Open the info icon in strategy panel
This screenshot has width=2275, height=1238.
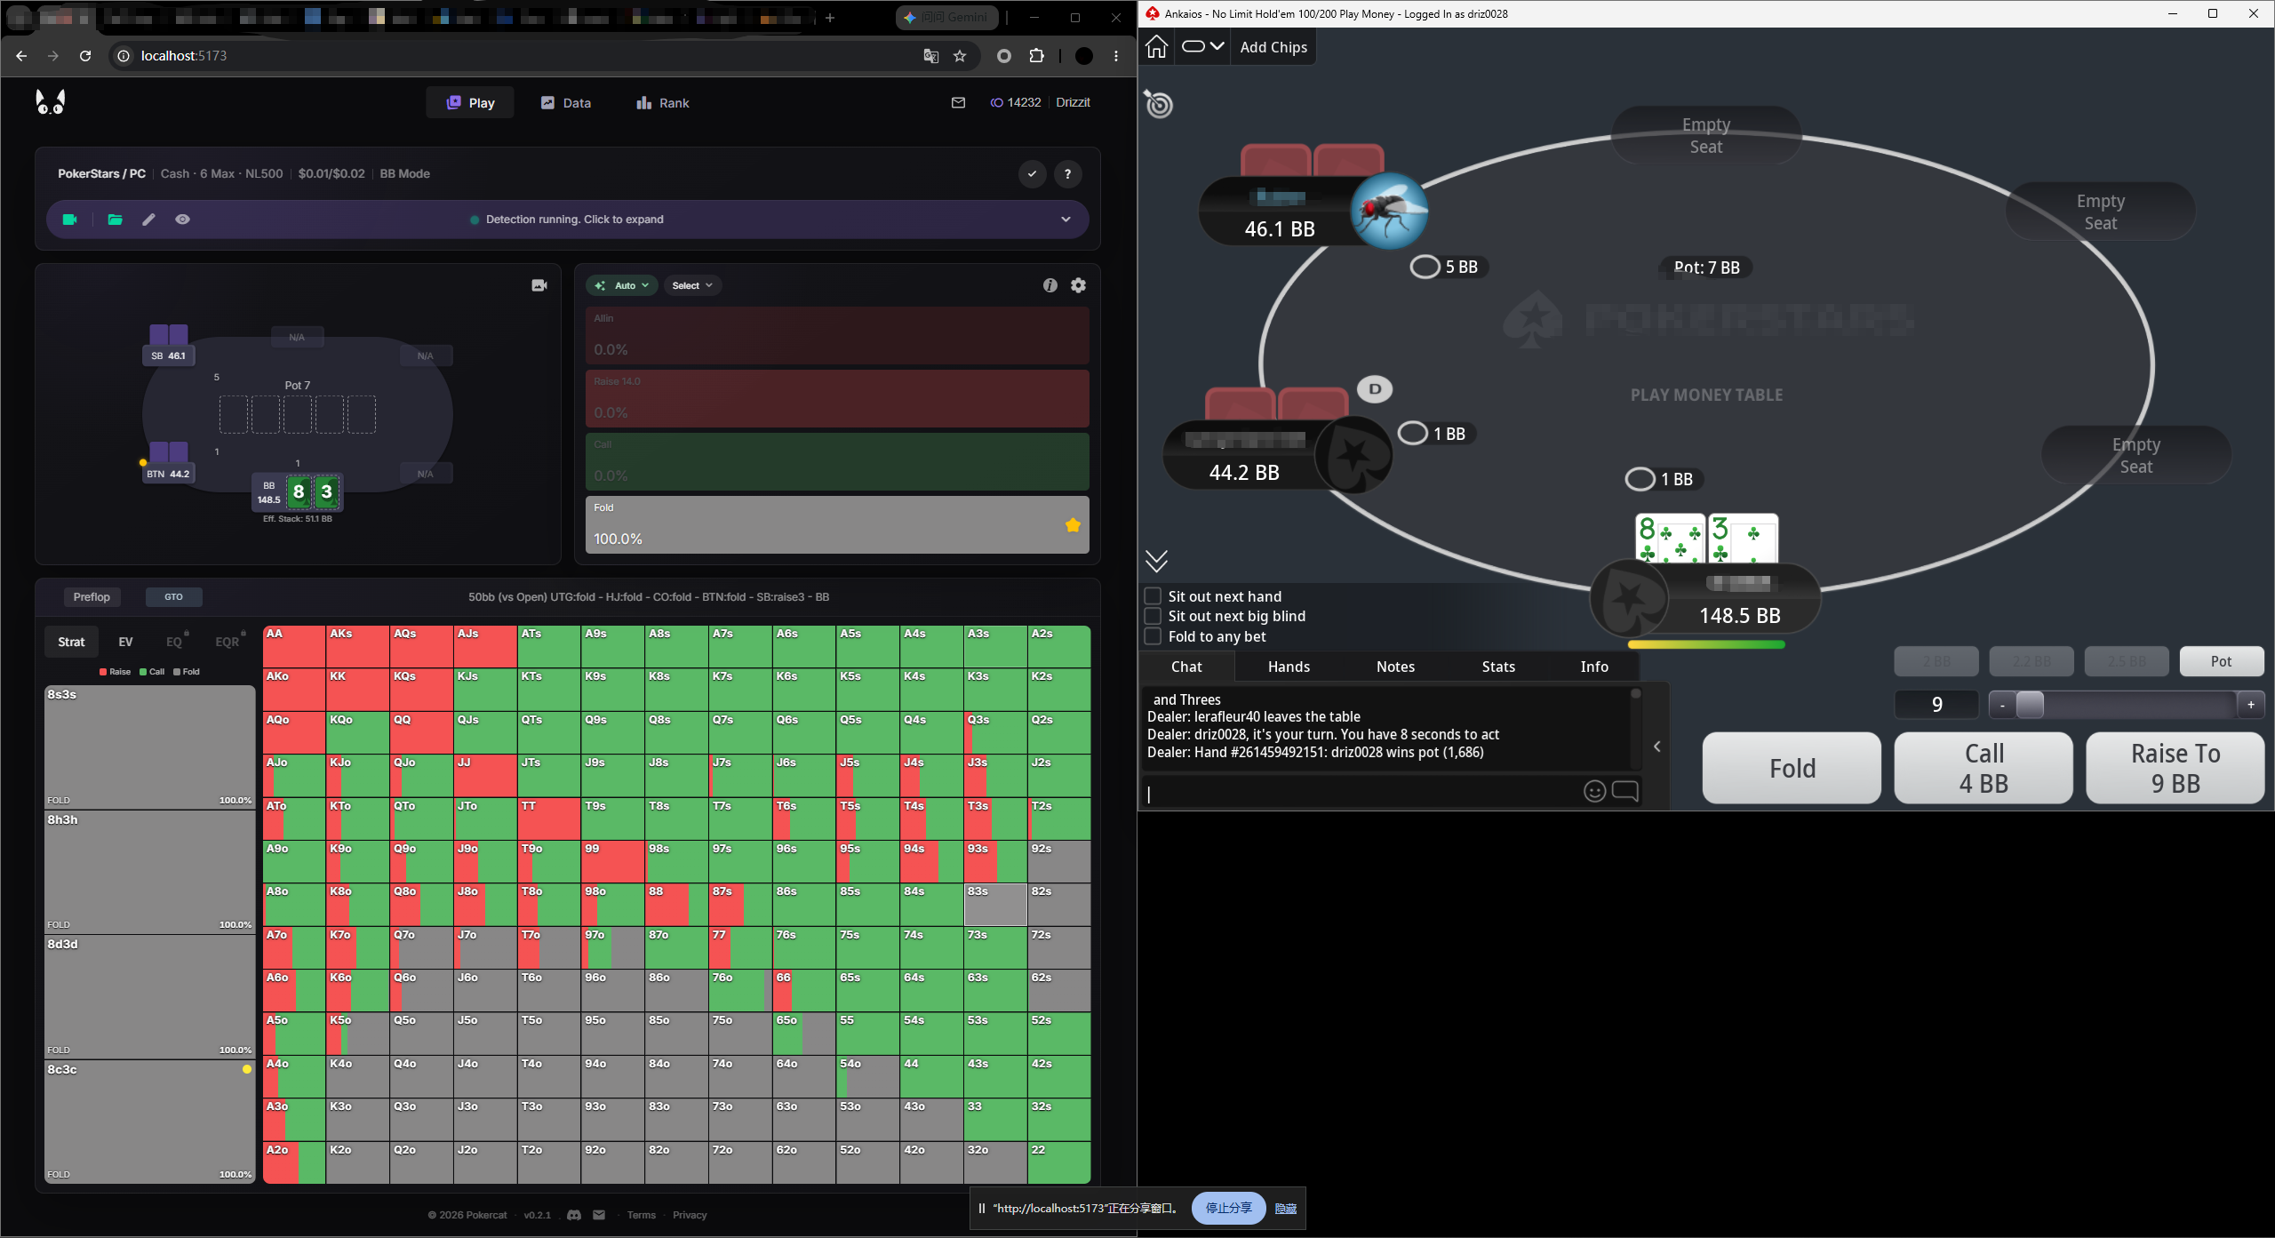(x=1050, y=285)
